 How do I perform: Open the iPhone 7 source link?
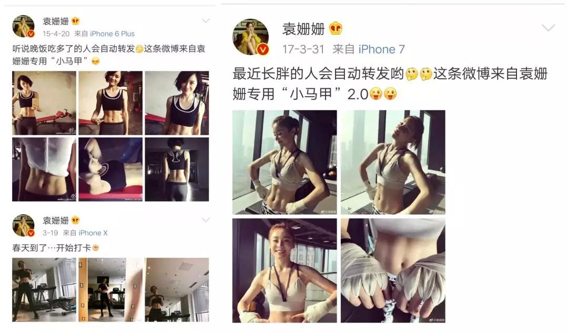coord(381,49)
